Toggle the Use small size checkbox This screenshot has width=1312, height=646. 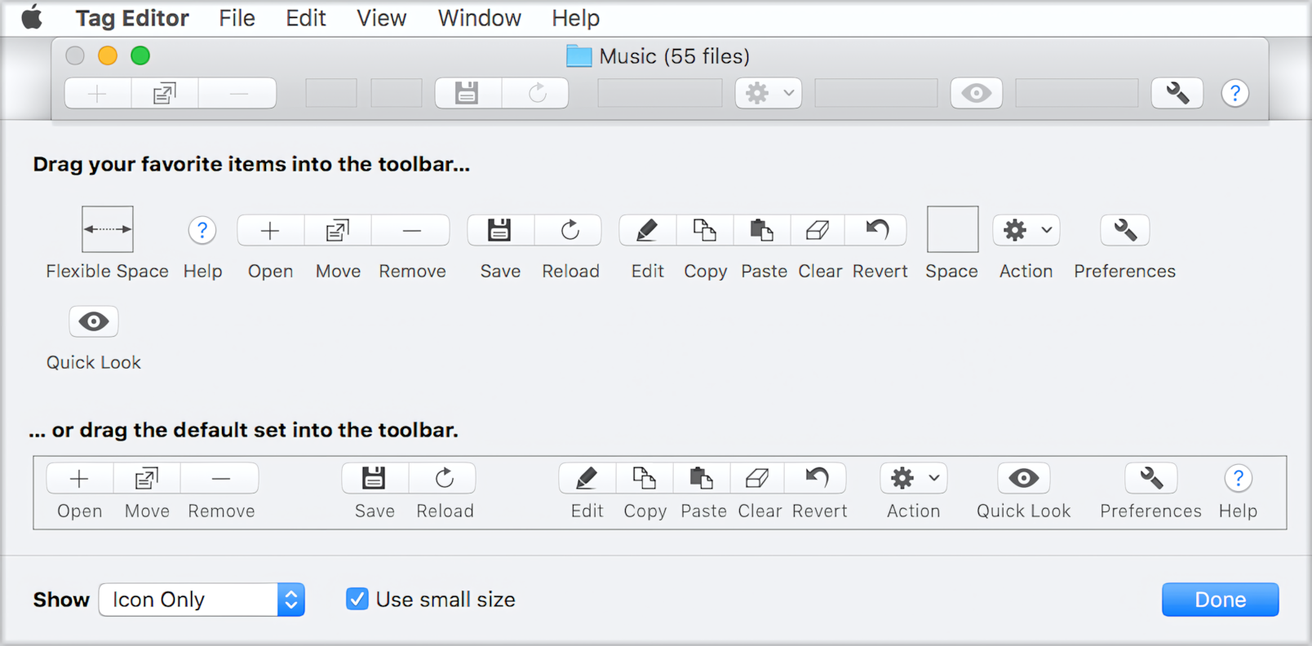[x=357, y=600]
